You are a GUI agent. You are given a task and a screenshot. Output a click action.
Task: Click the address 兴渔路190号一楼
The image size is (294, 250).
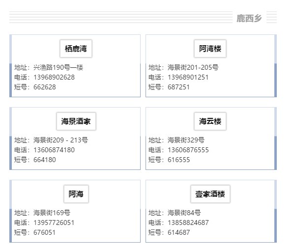(x=58, y=67)
